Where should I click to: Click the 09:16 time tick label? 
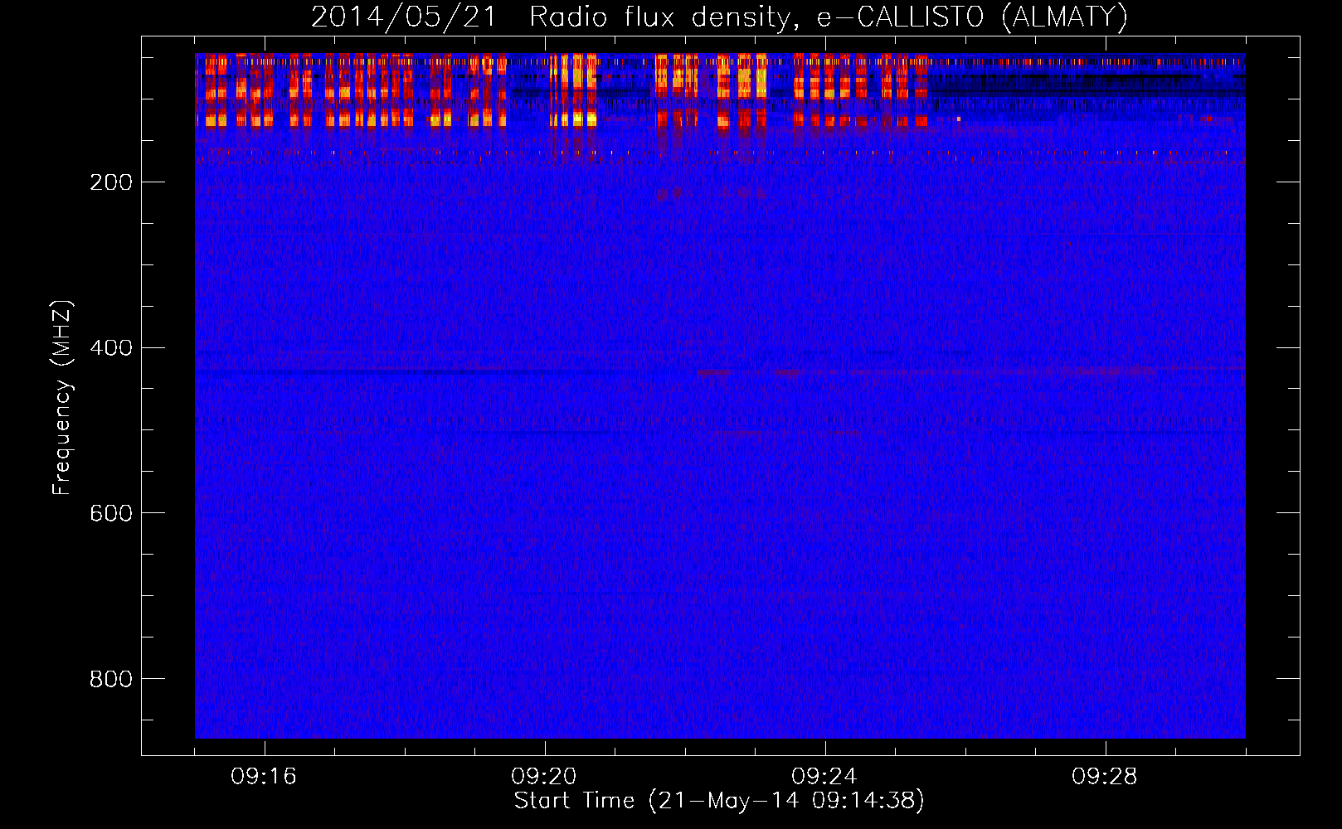(264, 777)
